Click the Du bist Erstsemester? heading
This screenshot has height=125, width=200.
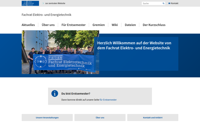pos(76,94)
